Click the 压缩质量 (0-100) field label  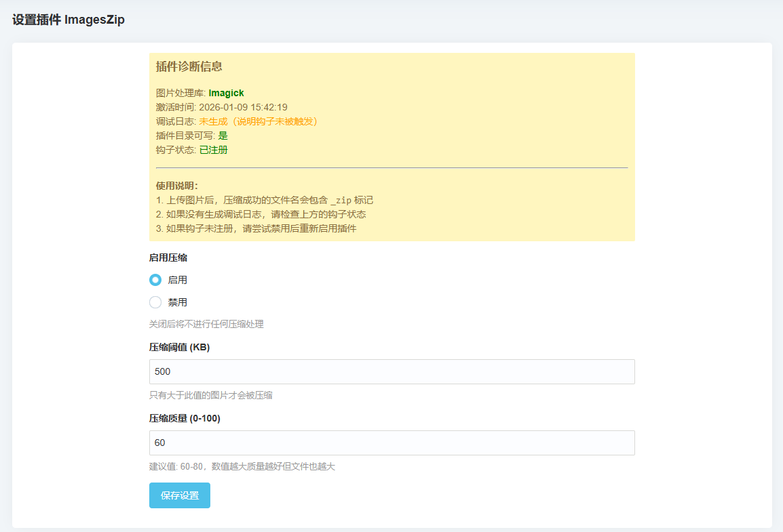(185, 418)
